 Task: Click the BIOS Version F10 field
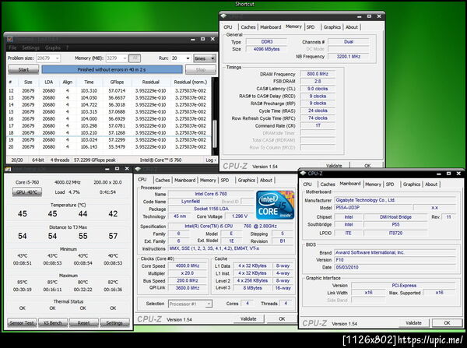coord(395,260)
